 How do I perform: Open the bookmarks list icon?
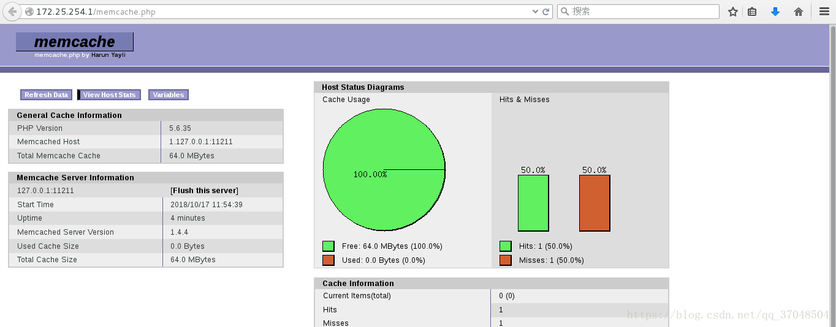[x=752, y=12]
